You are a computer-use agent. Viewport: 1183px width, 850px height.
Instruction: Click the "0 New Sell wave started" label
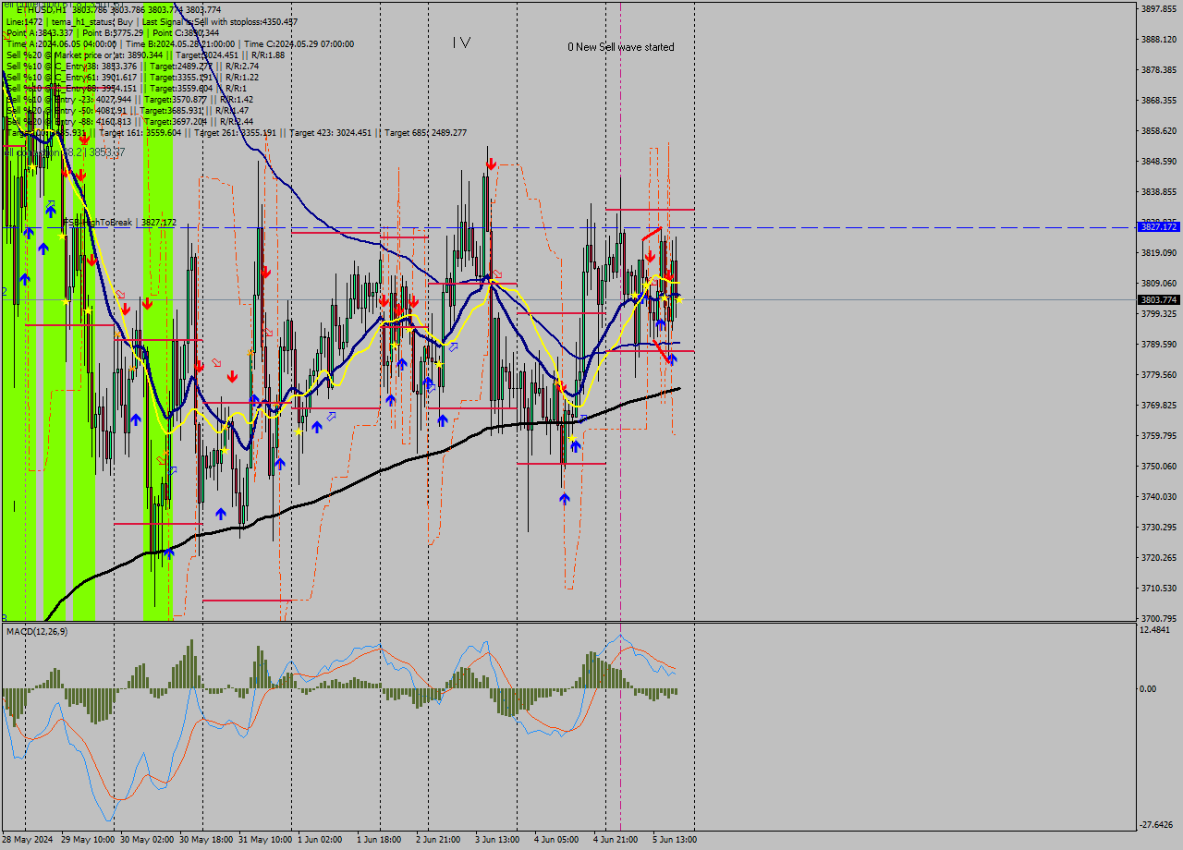click(621, 44)
